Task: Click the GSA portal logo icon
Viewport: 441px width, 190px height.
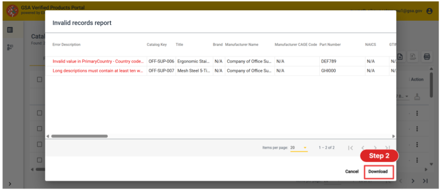Action: [12, 11]
